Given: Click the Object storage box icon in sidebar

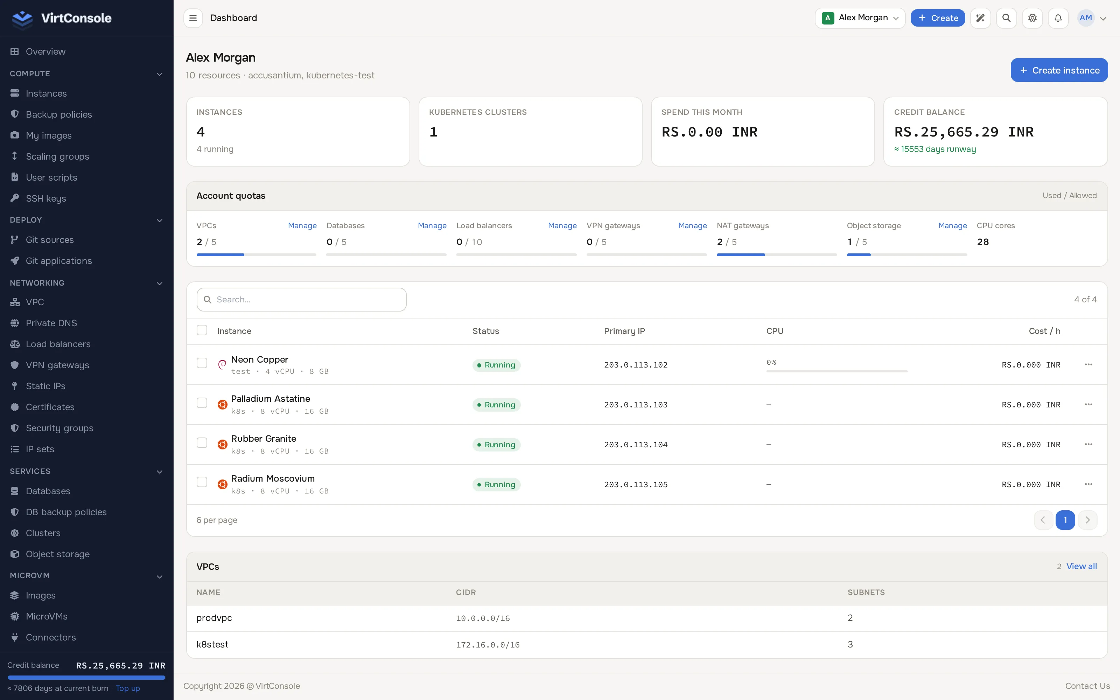Looking at the screenshot, I should [15, 554].
